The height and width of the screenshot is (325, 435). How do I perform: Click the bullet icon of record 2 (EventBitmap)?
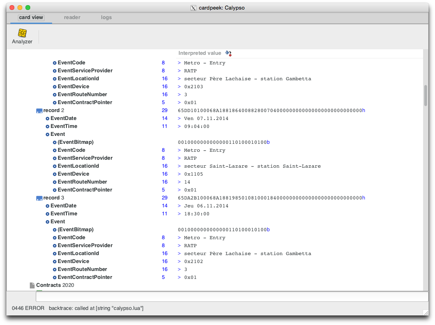pyautogui.click(x=54, y=142)
